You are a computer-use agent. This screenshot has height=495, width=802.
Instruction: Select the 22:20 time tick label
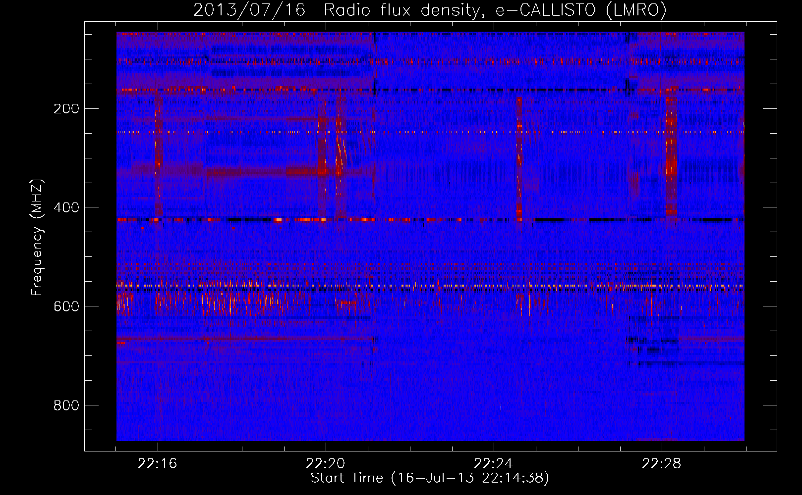[x=326, y=464]
